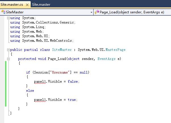The width and height of the screenshot is (171, 123).
Task: Collapse the Page_Load method block
Action: click(x=8, y=59)
